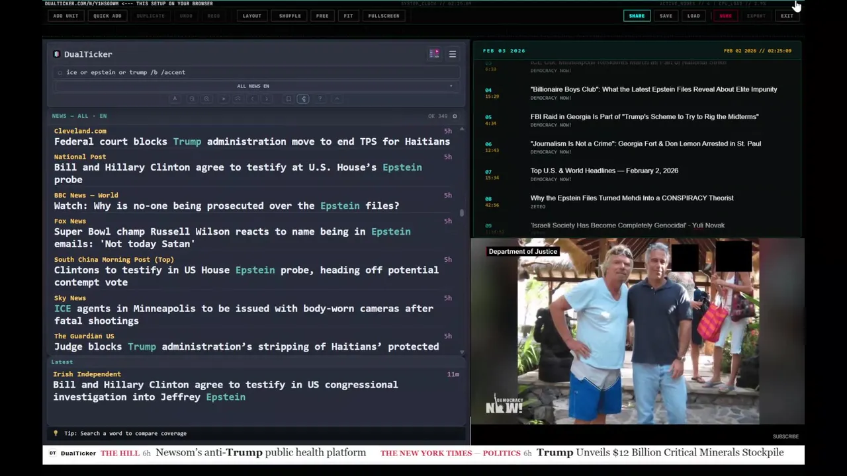Open Fox News Russell Wilson headline
This screenshot has width=847, height=476.
tap(232, 237)
